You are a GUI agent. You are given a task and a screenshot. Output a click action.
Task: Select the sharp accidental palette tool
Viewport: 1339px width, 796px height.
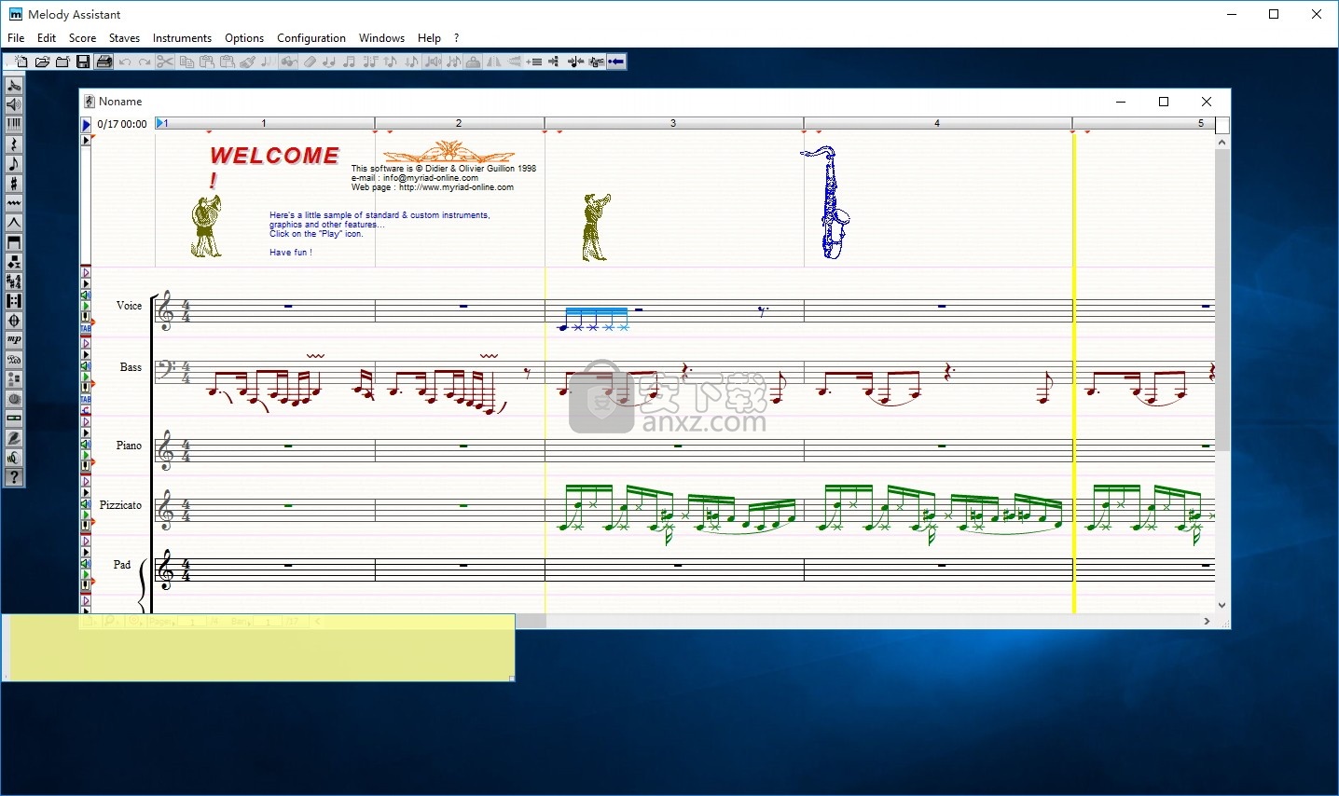coord(14,183)
